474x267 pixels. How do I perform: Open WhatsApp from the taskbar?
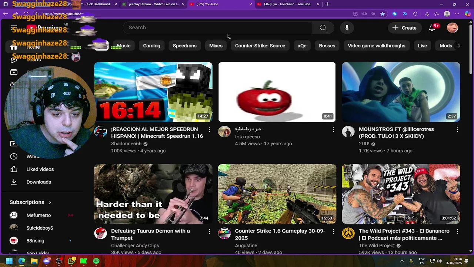tap(71, 261)
